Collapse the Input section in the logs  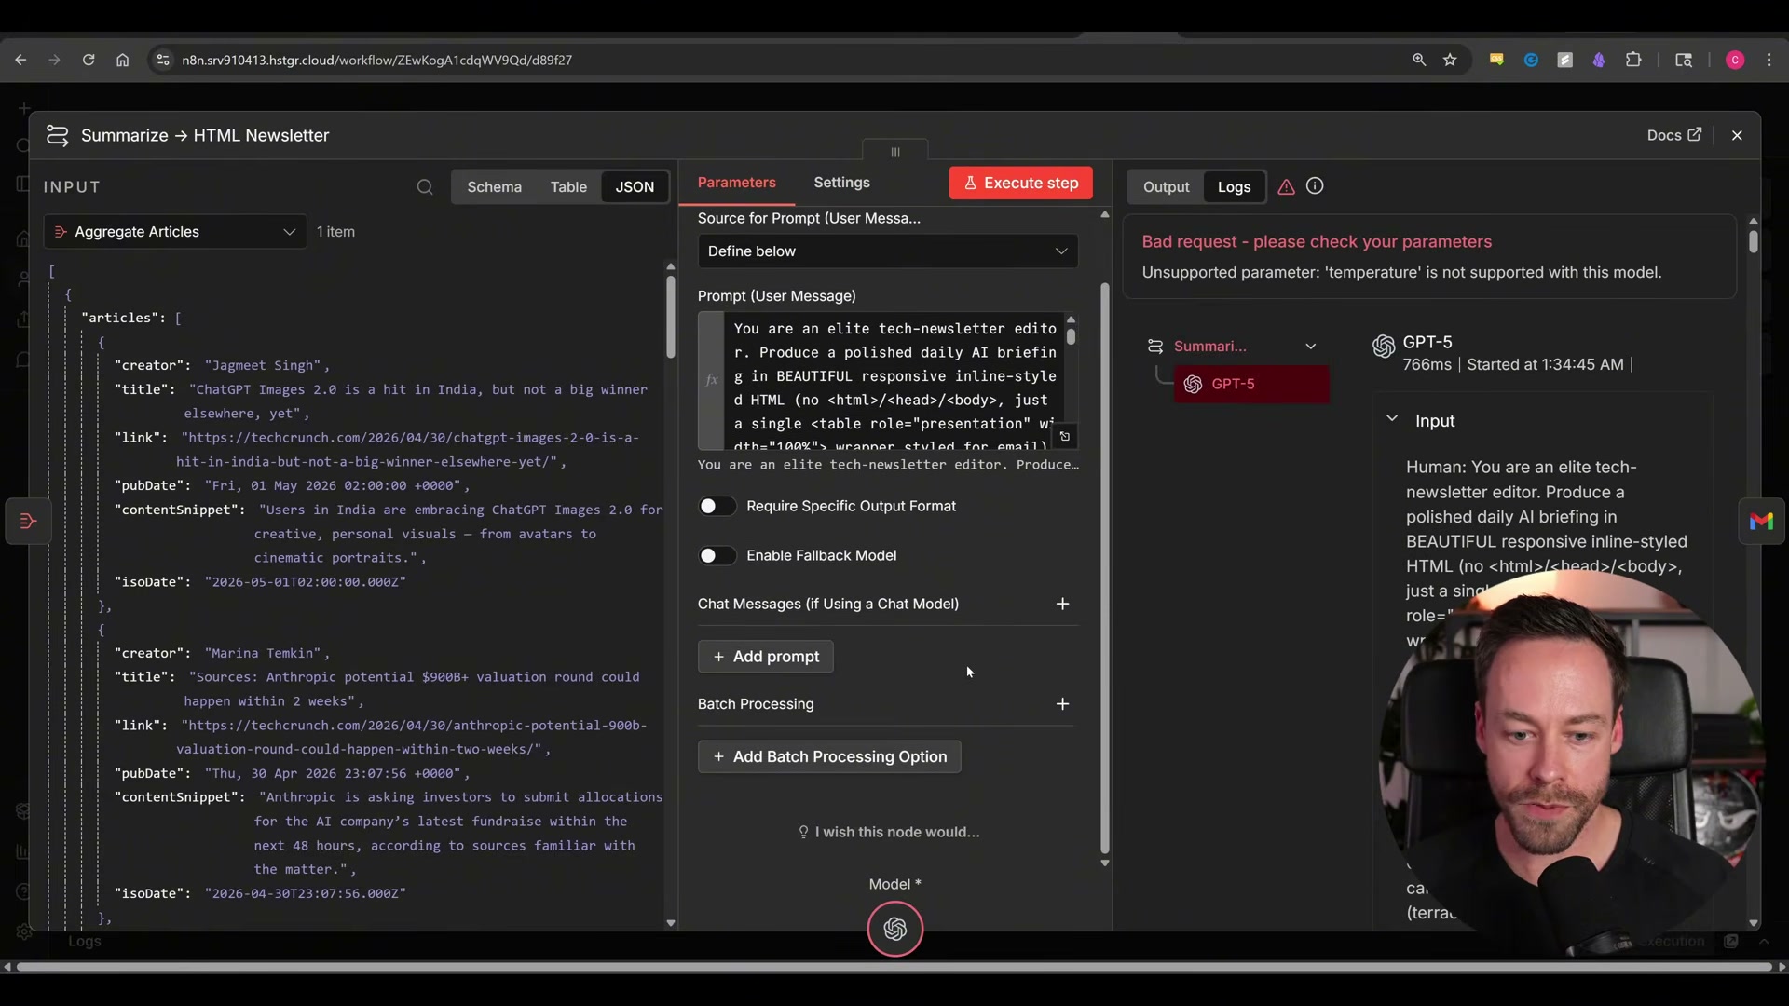(x=1392, y=420)
